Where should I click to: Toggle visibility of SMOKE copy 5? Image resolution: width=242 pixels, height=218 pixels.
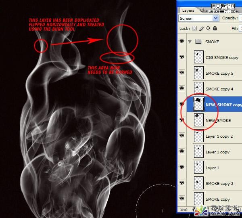(x=181, y=72)
